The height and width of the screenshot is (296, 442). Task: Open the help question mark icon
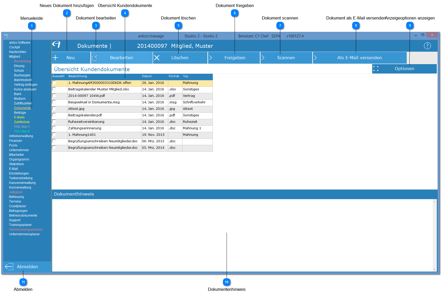click(x=427, y=46)
